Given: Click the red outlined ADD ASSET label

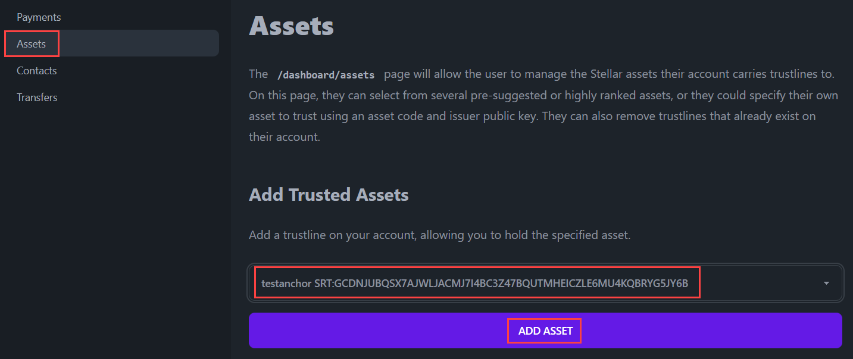Looking at the screenshot, I should click(x=544, y=330).
